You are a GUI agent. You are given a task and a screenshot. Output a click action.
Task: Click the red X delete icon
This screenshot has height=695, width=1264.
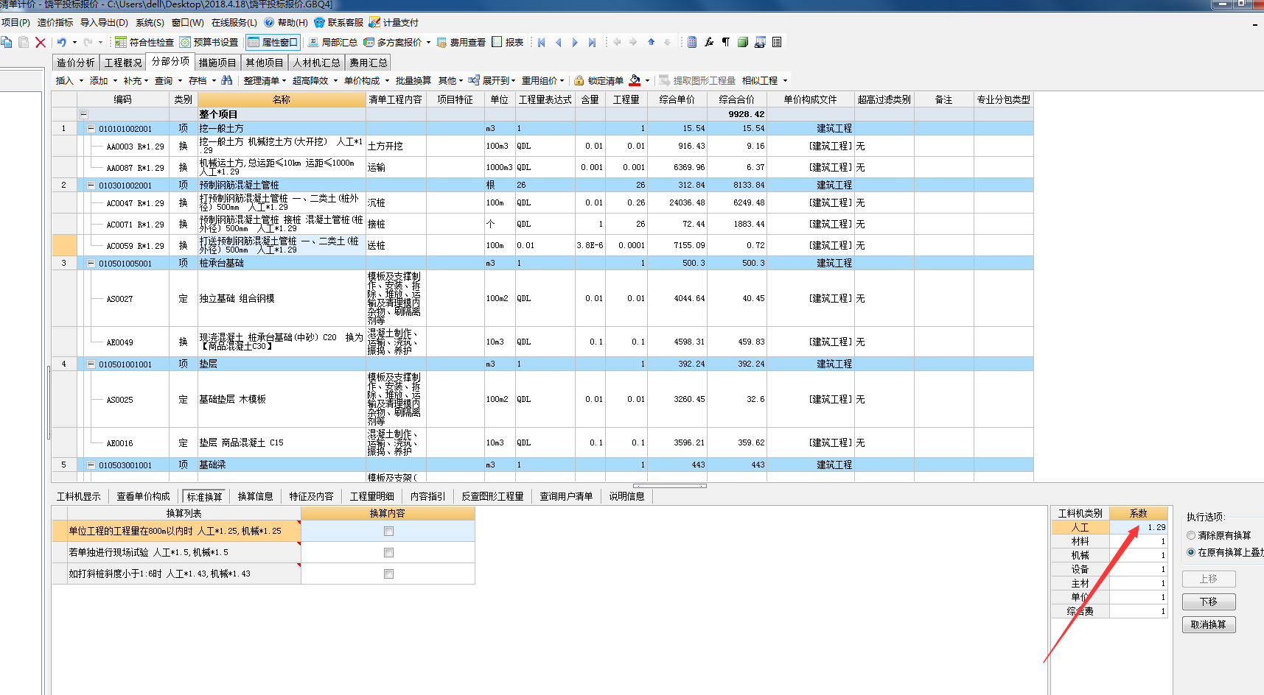coord(41,43)
